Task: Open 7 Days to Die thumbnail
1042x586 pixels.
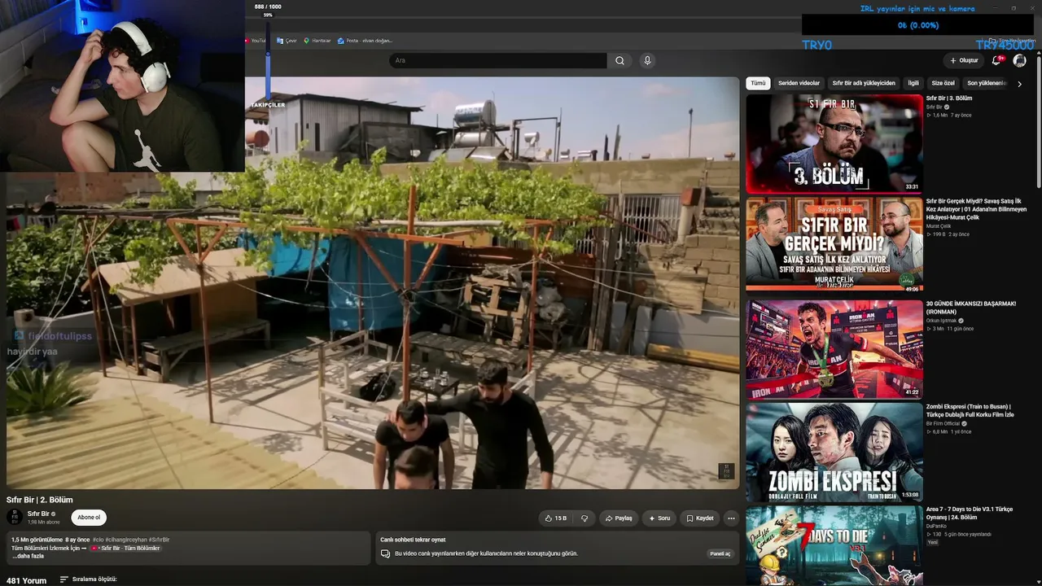Action: [x=834, y=545]
